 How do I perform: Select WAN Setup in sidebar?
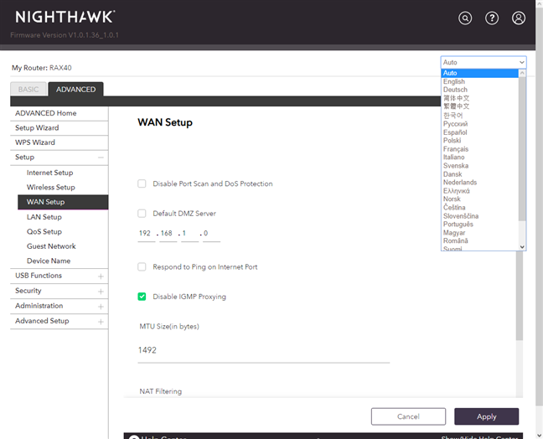pyautogui.click(x=63, y=202)
